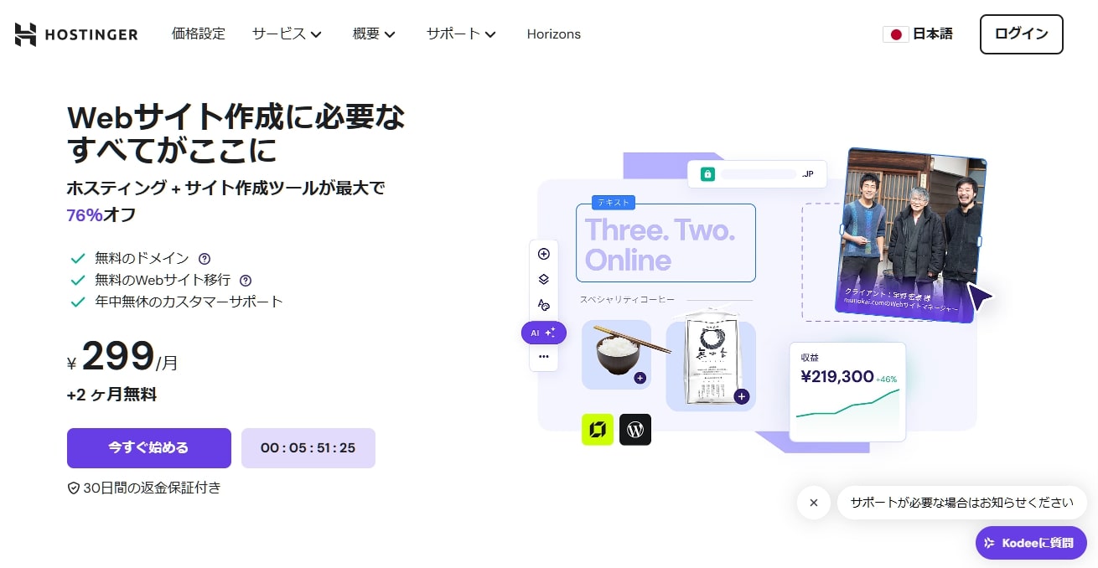The width and height of the screenshot is (1098, 568).
Task: Show help tooltip for 無料のWebサイト移行
Action: click(246, 281)
